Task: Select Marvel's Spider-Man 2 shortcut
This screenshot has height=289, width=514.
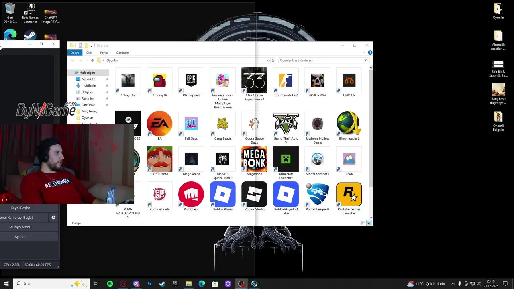Action: click(223, 163)
